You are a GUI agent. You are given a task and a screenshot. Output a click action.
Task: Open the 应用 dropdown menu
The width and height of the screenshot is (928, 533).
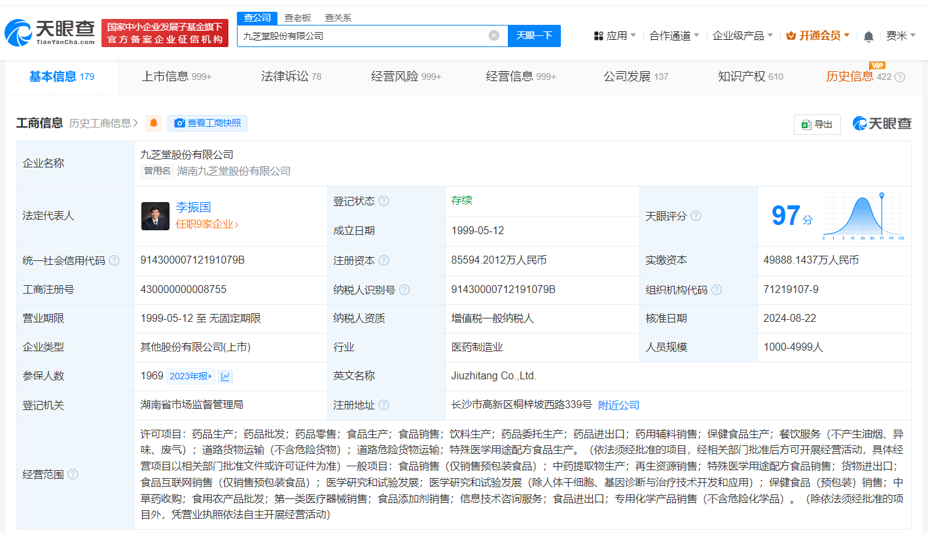pyautogui.click(x=615, y=36)
